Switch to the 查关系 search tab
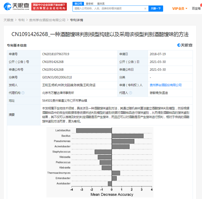Image resolution: width=202 pixels, height=199 pixels. 101,4
